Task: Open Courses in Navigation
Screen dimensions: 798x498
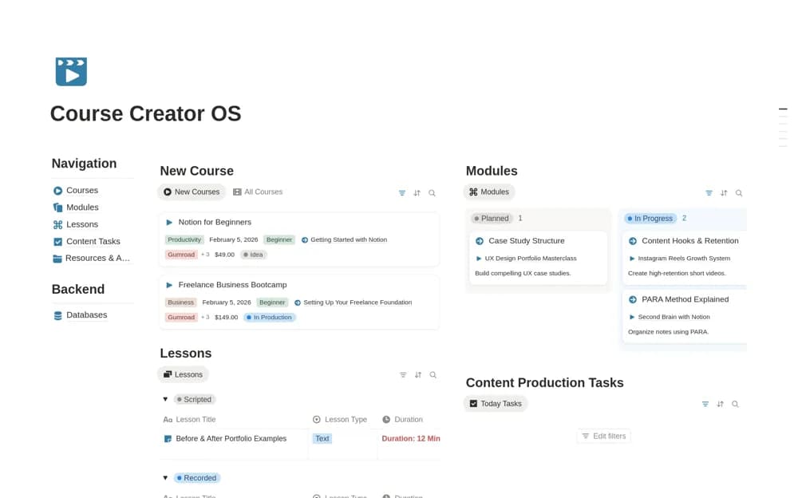Action: [x=82, y=191]
